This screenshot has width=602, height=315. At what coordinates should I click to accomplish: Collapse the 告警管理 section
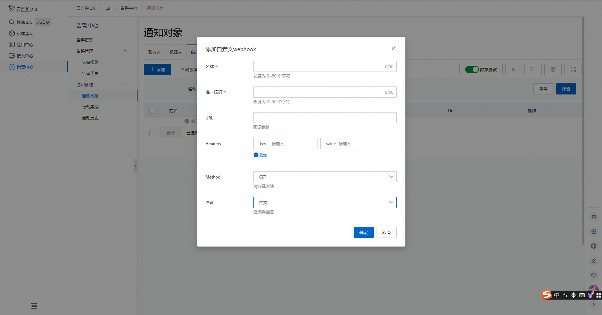pyautogui.click(x=125, y=51)
